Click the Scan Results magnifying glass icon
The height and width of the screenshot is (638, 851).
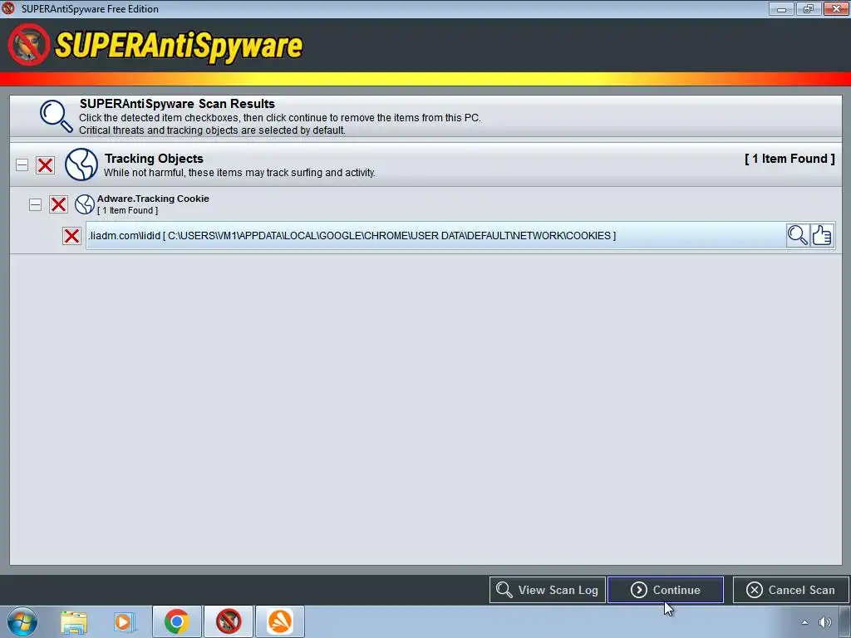point(56,115)
